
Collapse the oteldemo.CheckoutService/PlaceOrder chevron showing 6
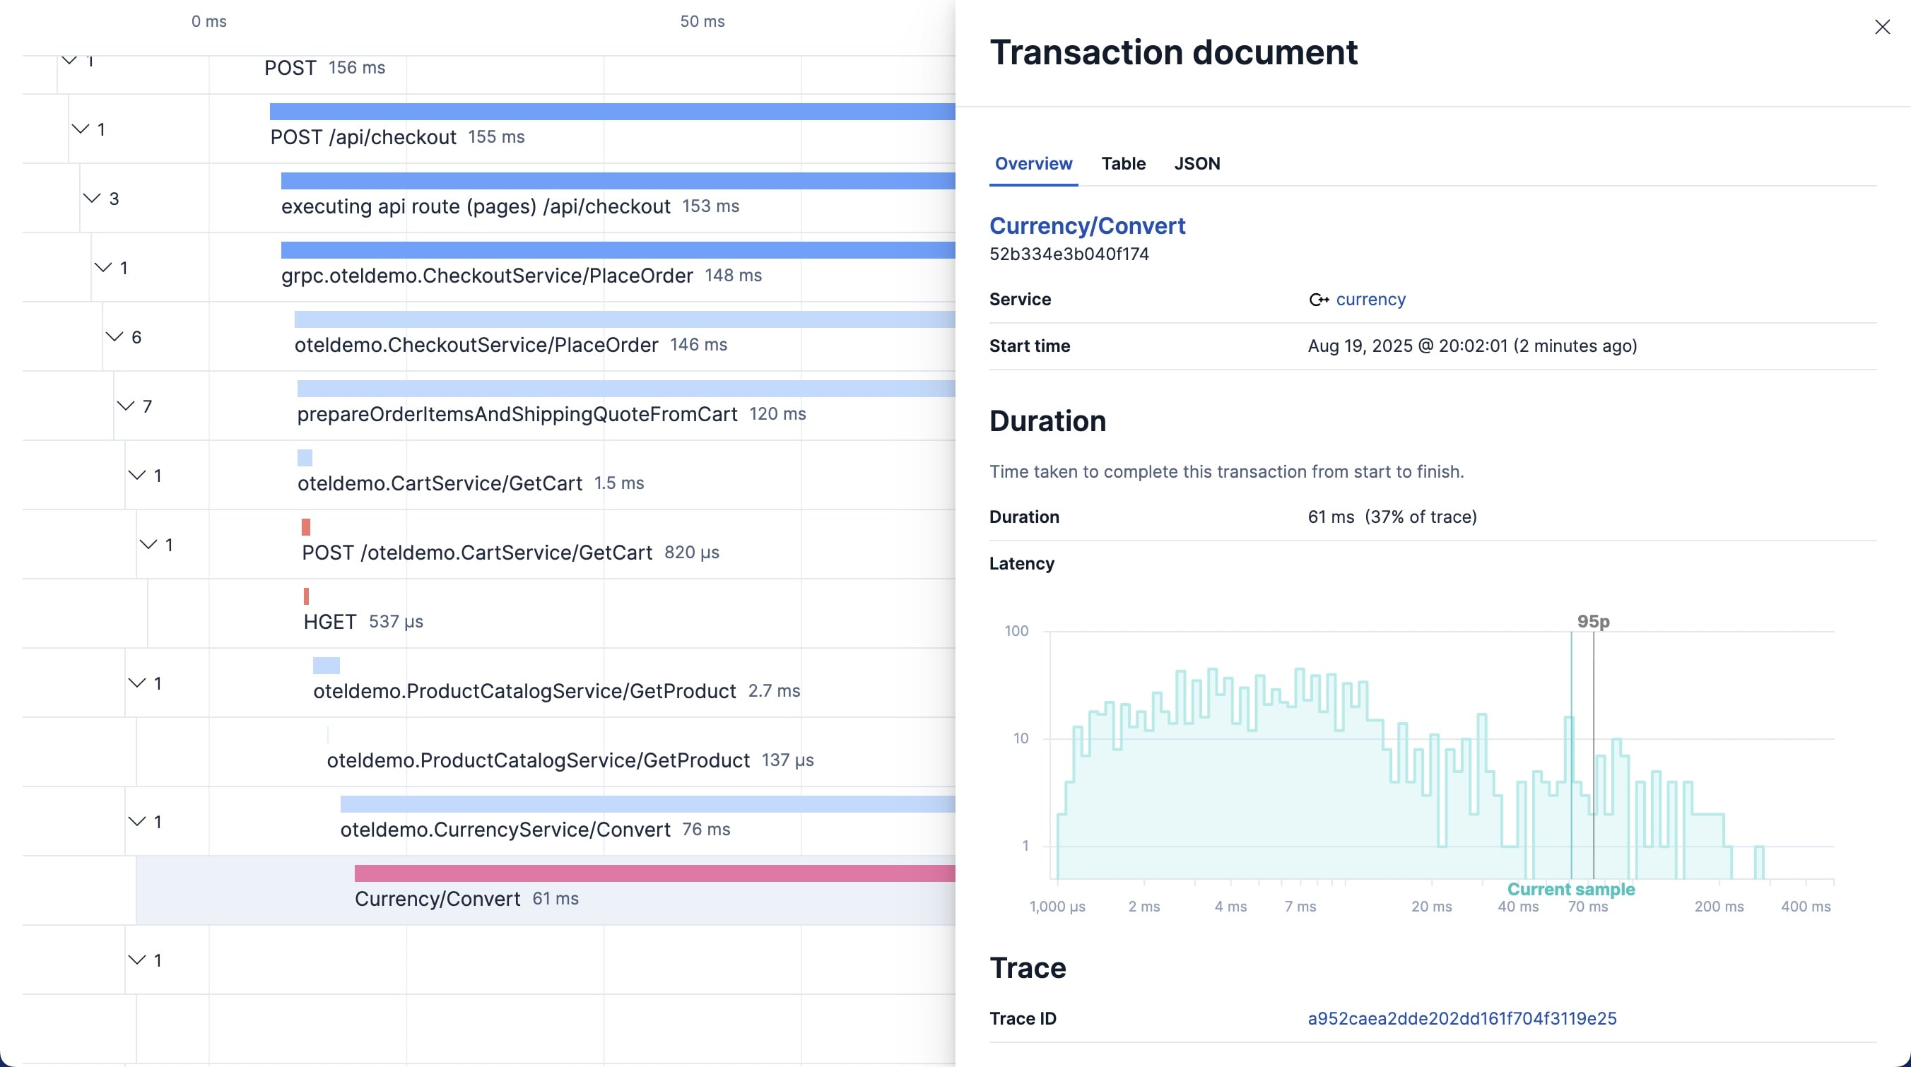click(x=114, y=336)
